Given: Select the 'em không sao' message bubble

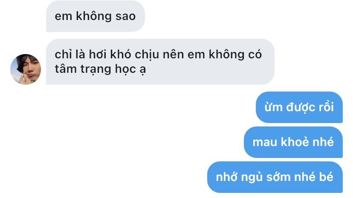Looking at the screenshot, I should click(x=95, y=16).
